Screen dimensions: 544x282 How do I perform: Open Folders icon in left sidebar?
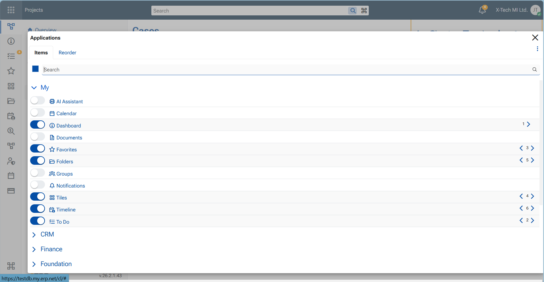[x=11, y=101]
